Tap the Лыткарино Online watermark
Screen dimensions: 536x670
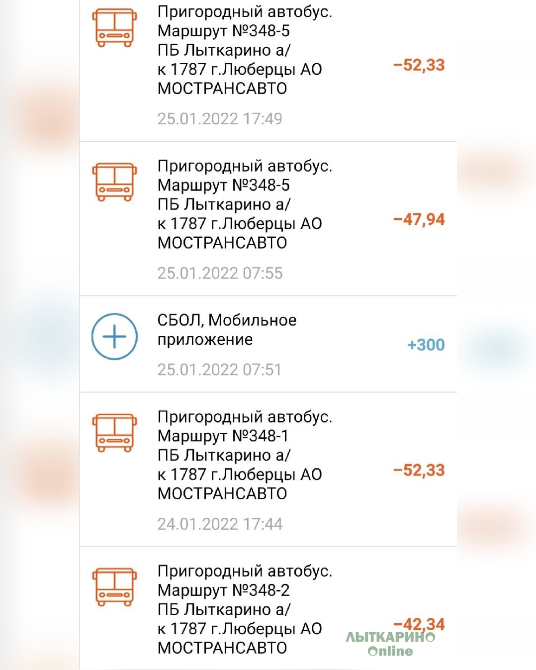pos(390,644)
